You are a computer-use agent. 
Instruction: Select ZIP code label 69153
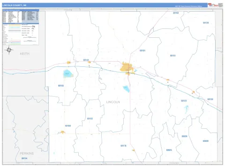(176, 13)
